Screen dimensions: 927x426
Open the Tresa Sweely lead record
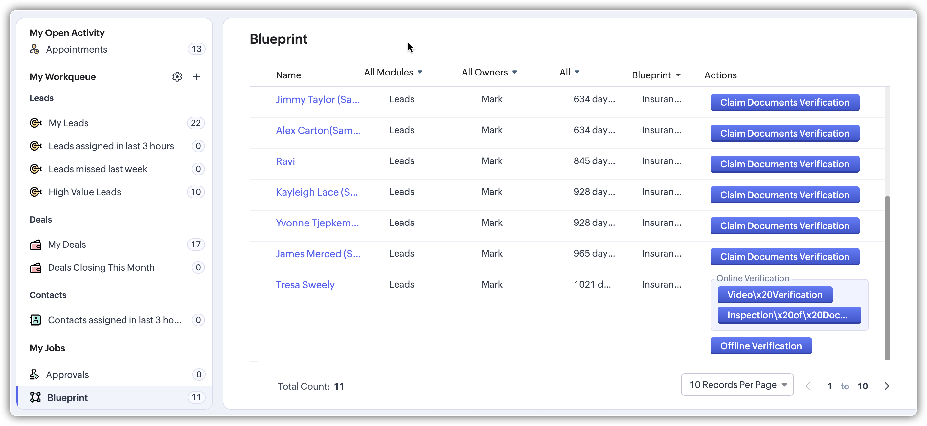(x=305, y=284)
